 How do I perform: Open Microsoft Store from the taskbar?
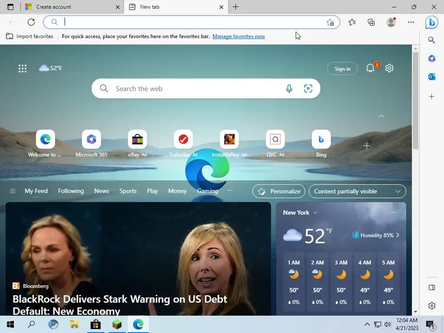coord(95,324)
